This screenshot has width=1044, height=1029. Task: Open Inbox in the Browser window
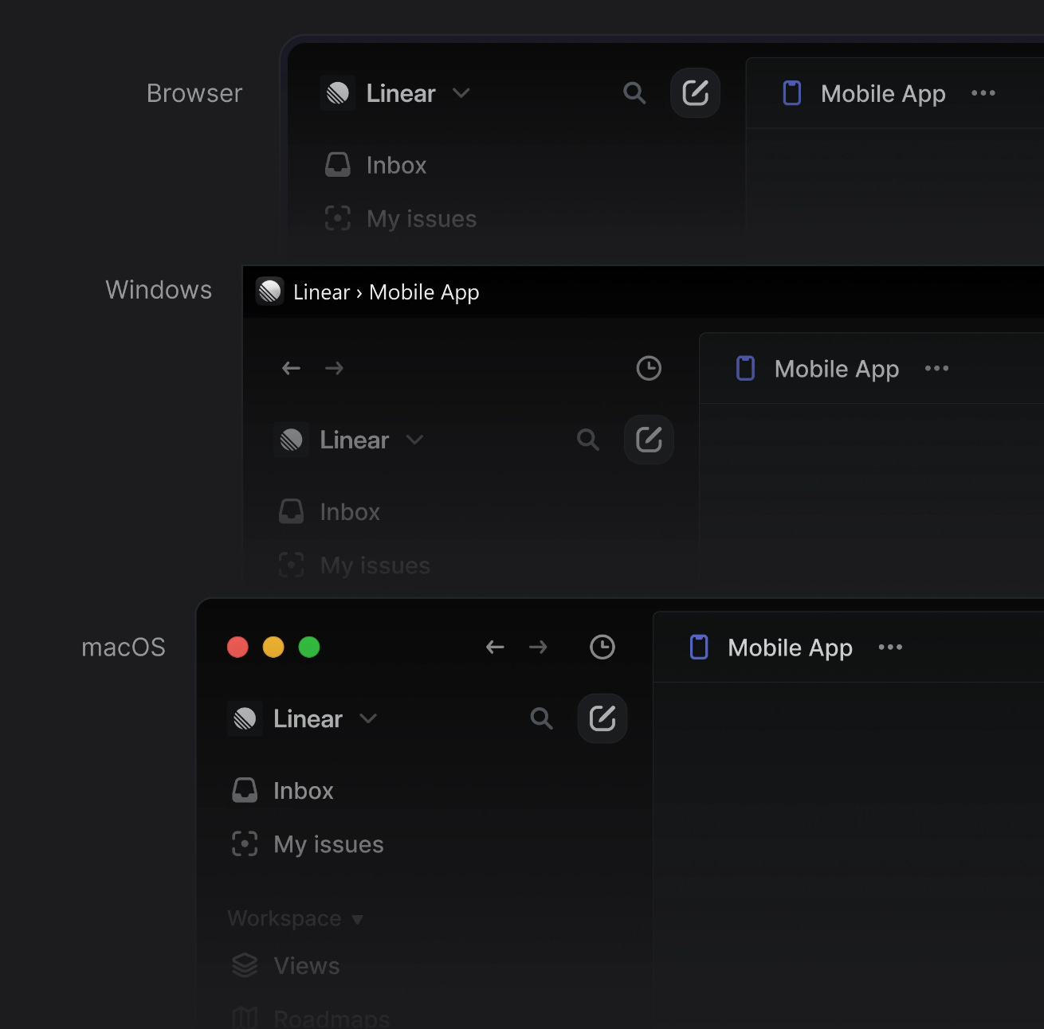coord(376,165)
